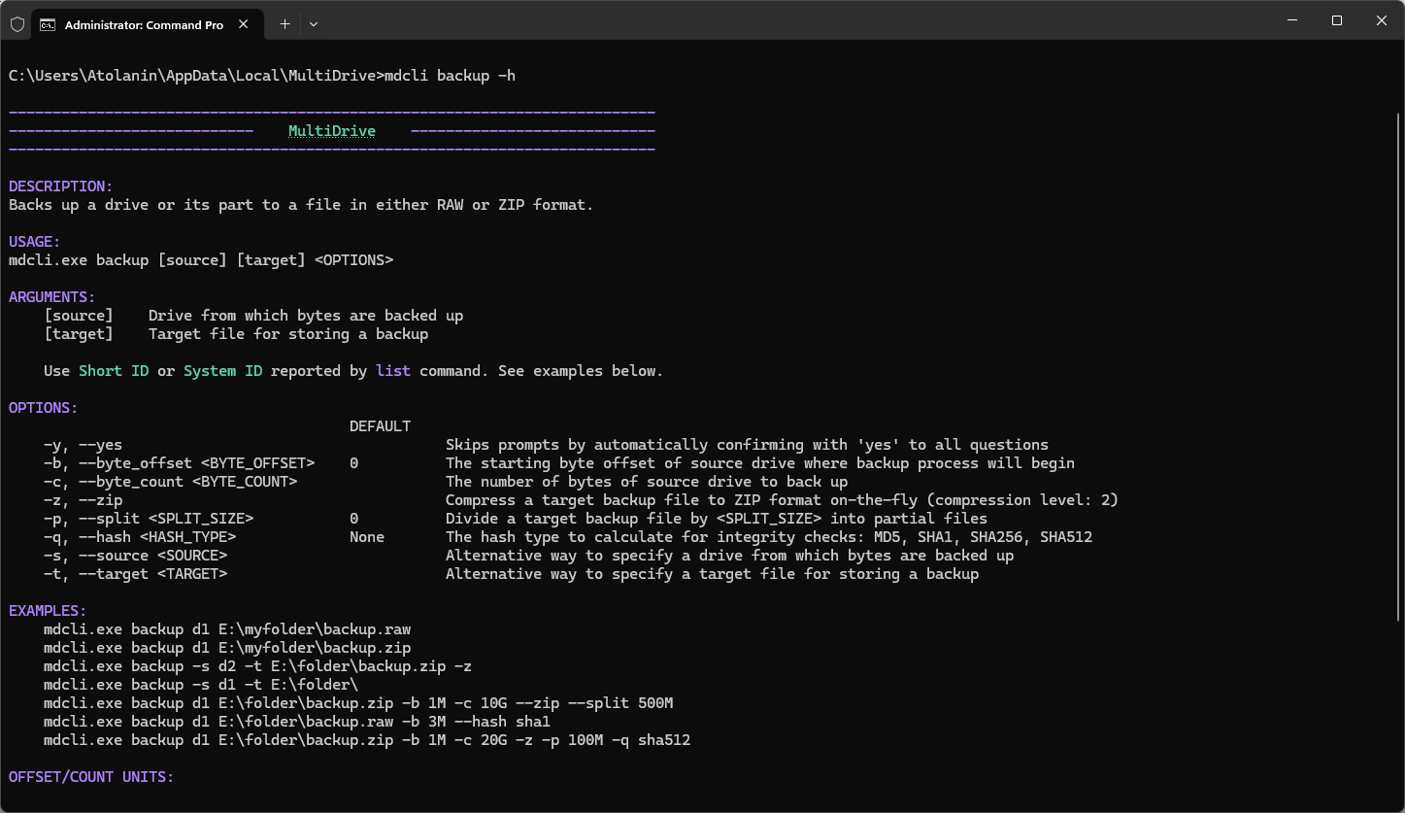
Task: Click the 'EXAMPLES:' heading
Action: tap(48, 611)
